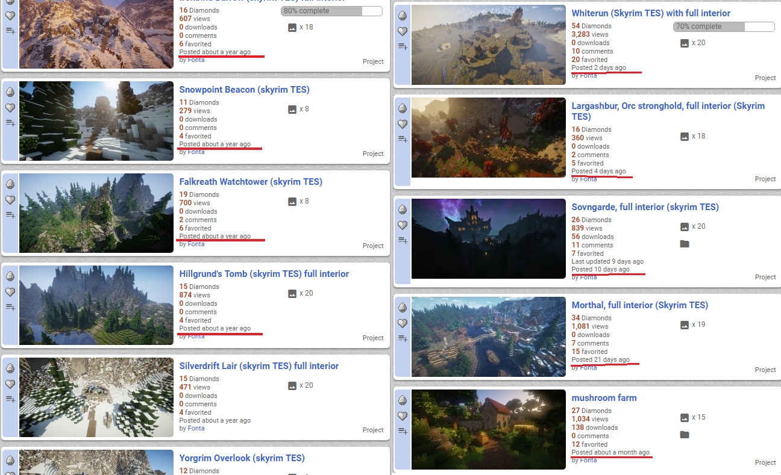
Task: Favorite mushroom farm with the heart
Action: [x=403, y=416]
